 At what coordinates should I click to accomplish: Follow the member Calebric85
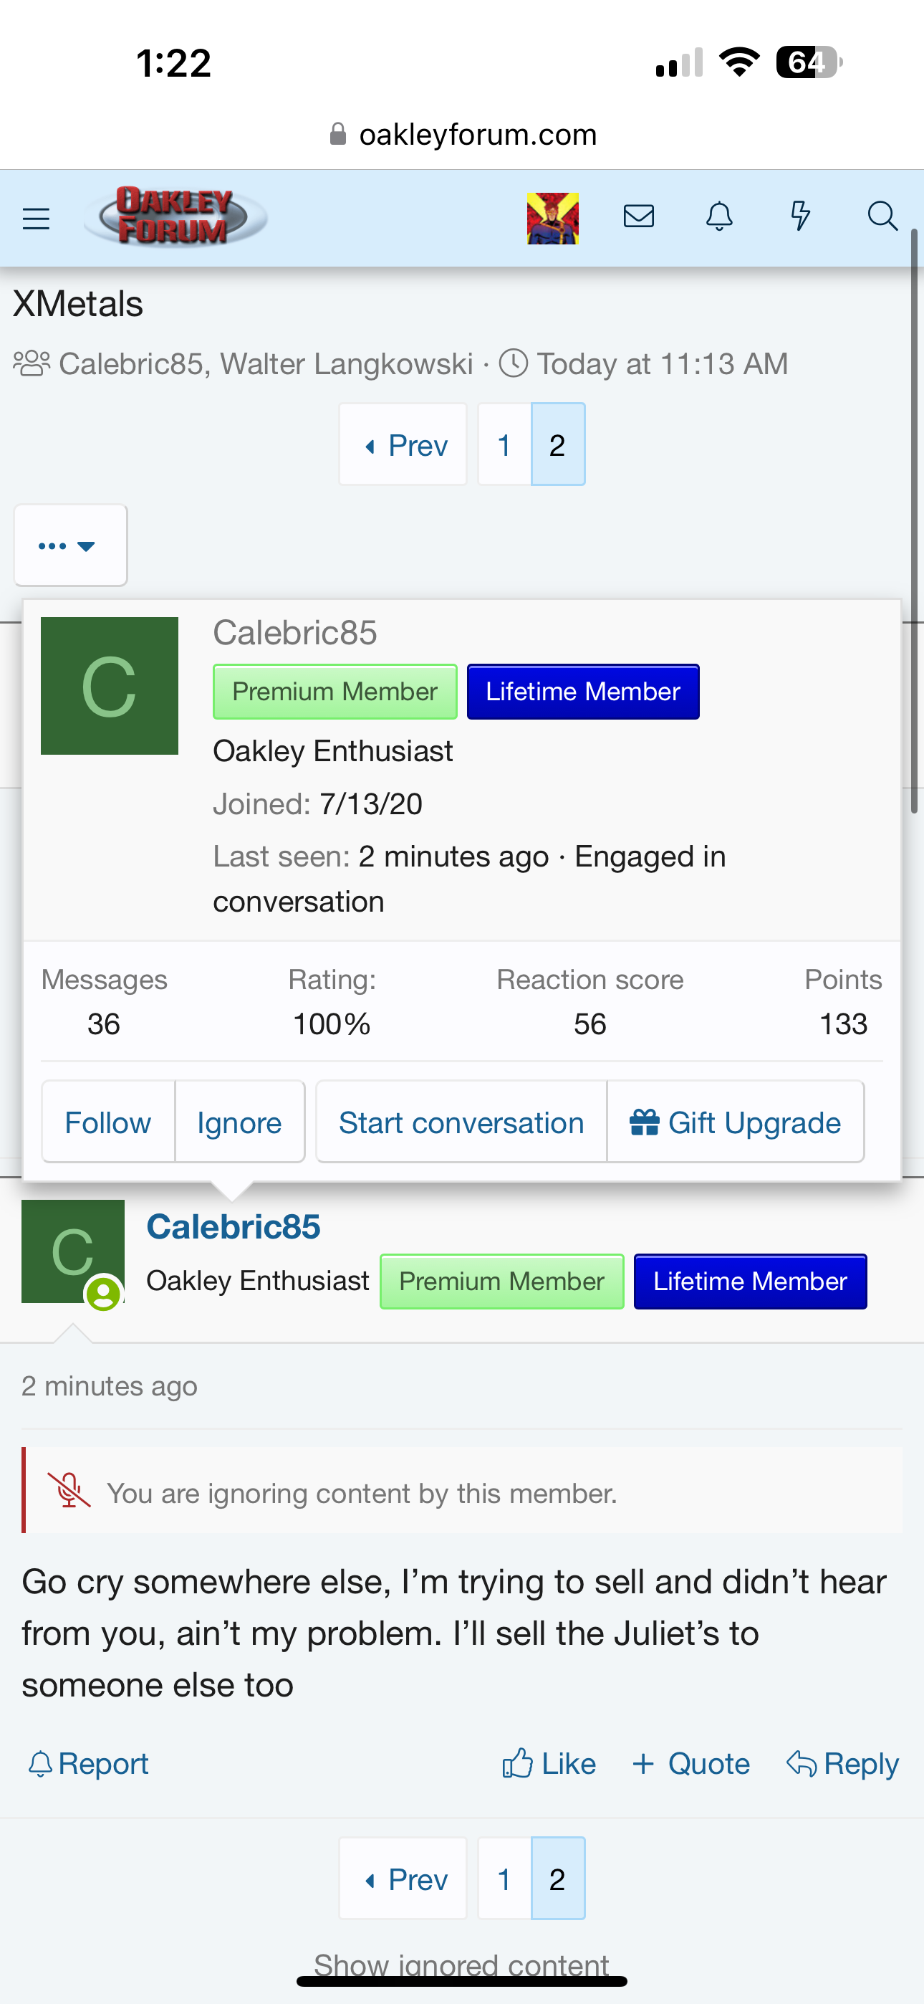(x=108, y=1122)
